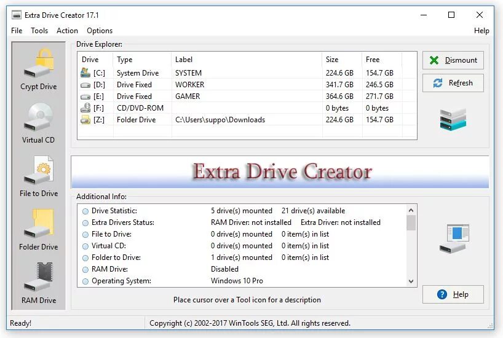503x338 pixels.
Task: Close the Extra Drive Creator window
Action: click(x=479, y=15)
